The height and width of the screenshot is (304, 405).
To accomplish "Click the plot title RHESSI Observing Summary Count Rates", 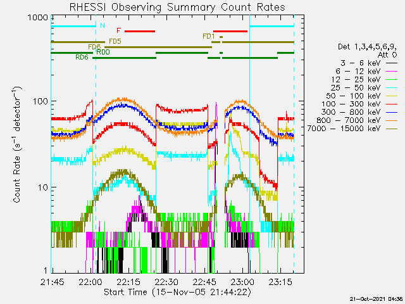I will click(177, 7).
